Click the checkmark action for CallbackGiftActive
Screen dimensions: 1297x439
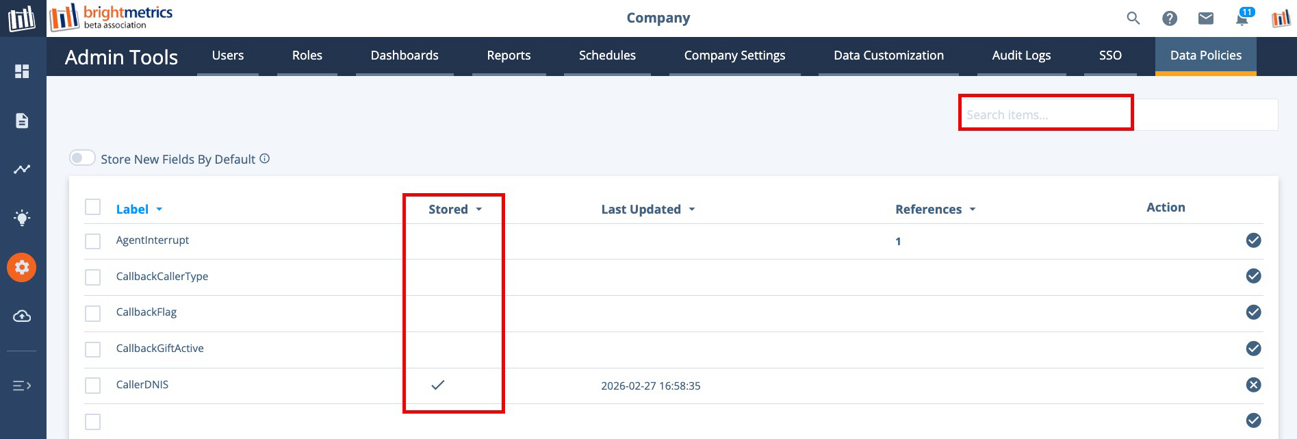pyautogui.click(x=1253, y=349)
